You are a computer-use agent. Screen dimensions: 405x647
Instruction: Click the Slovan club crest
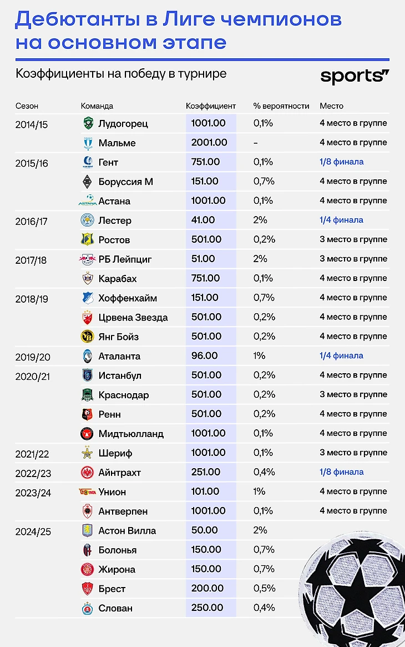(87, 608)
